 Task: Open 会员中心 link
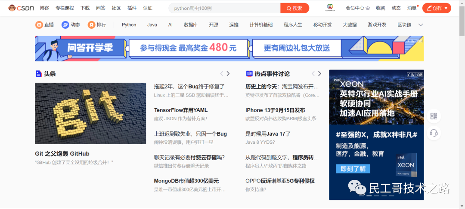[355, 8]
